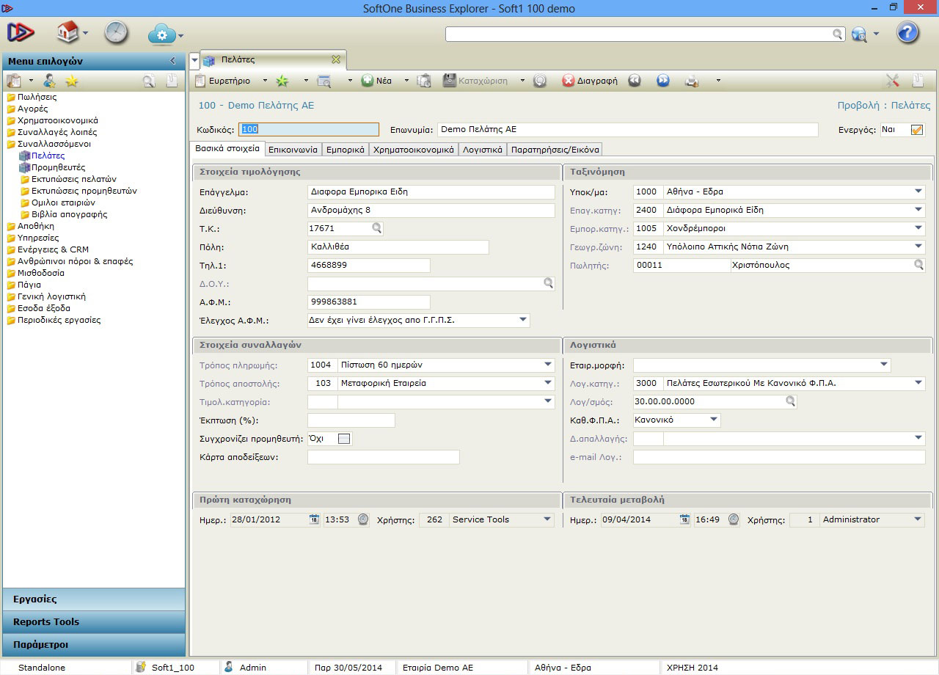Switch to the Επικοινωνία tab
939x675 pixels.
coord(293,150)
